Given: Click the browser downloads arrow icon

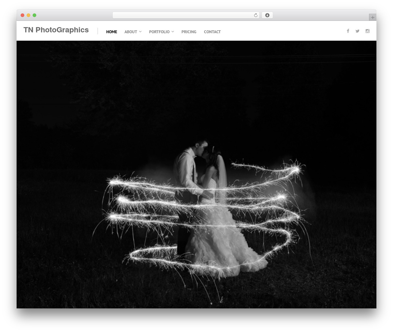Looking at the screenshot, I should pyautogui.click(x=267, y=15).
